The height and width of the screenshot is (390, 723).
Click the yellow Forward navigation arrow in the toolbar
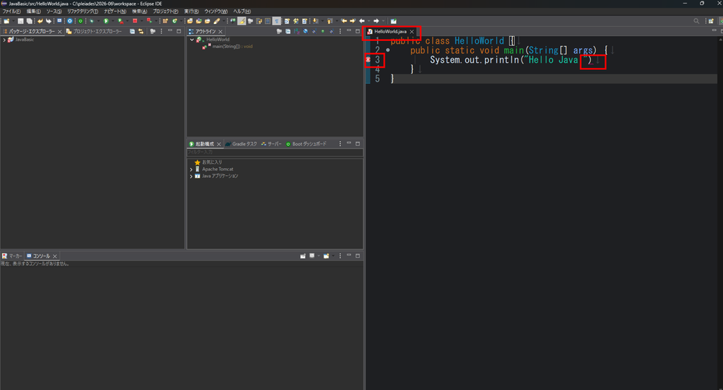(x=352, y=20)
